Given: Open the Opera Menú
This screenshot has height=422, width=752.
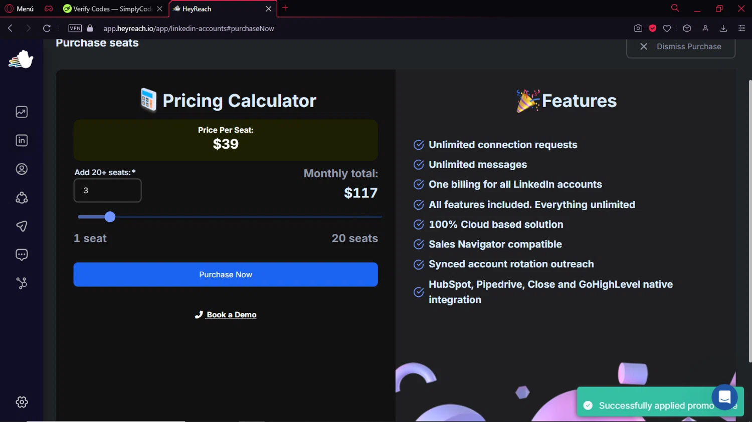Looking at the screenshot, I should point(19,9).
